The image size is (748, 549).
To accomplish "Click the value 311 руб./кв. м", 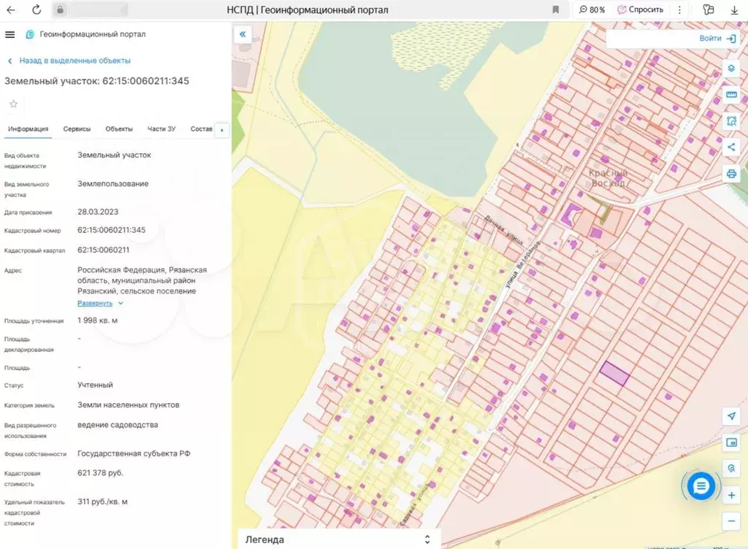I will pyautogui.click(x=102, y=502).
